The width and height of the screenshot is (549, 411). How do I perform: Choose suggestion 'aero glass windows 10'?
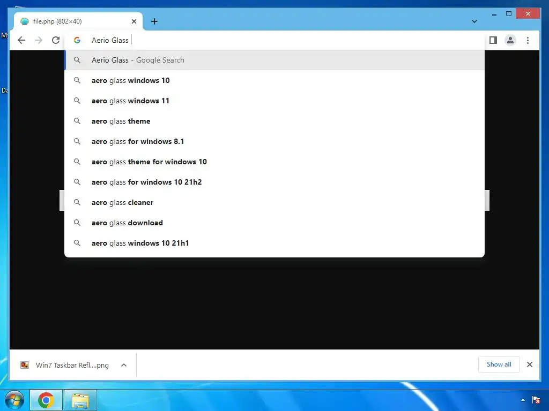pyautogui.click(x=274, y=80)
